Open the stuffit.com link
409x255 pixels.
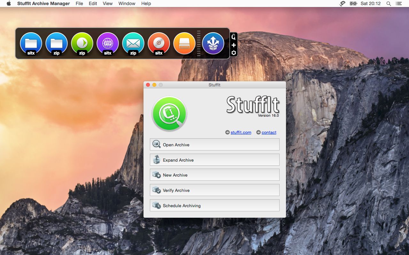[x=241, y=132]
